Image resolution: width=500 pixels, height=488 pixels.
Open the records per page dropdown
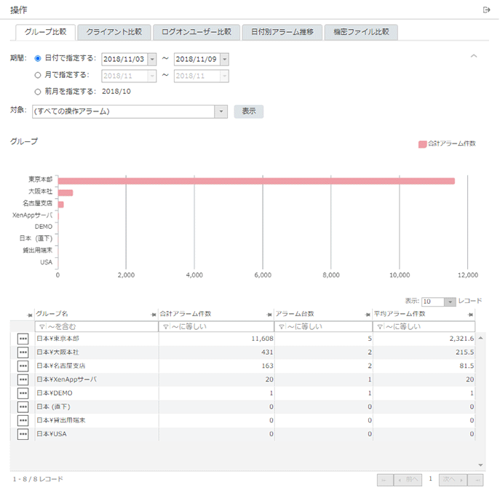(x=450, y=302)
